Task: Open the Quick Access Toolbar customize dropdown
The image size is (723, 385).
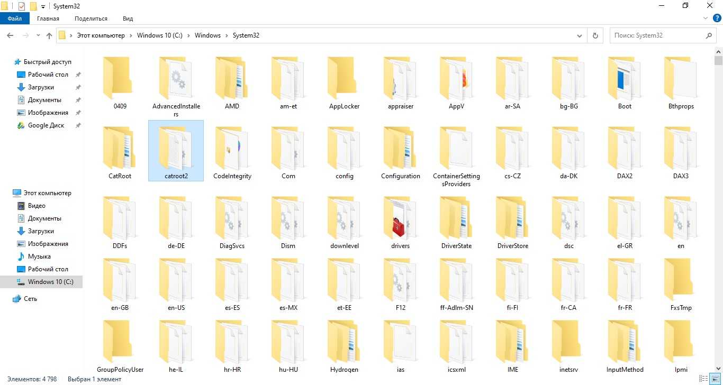Action: click(x=43, y=6)
